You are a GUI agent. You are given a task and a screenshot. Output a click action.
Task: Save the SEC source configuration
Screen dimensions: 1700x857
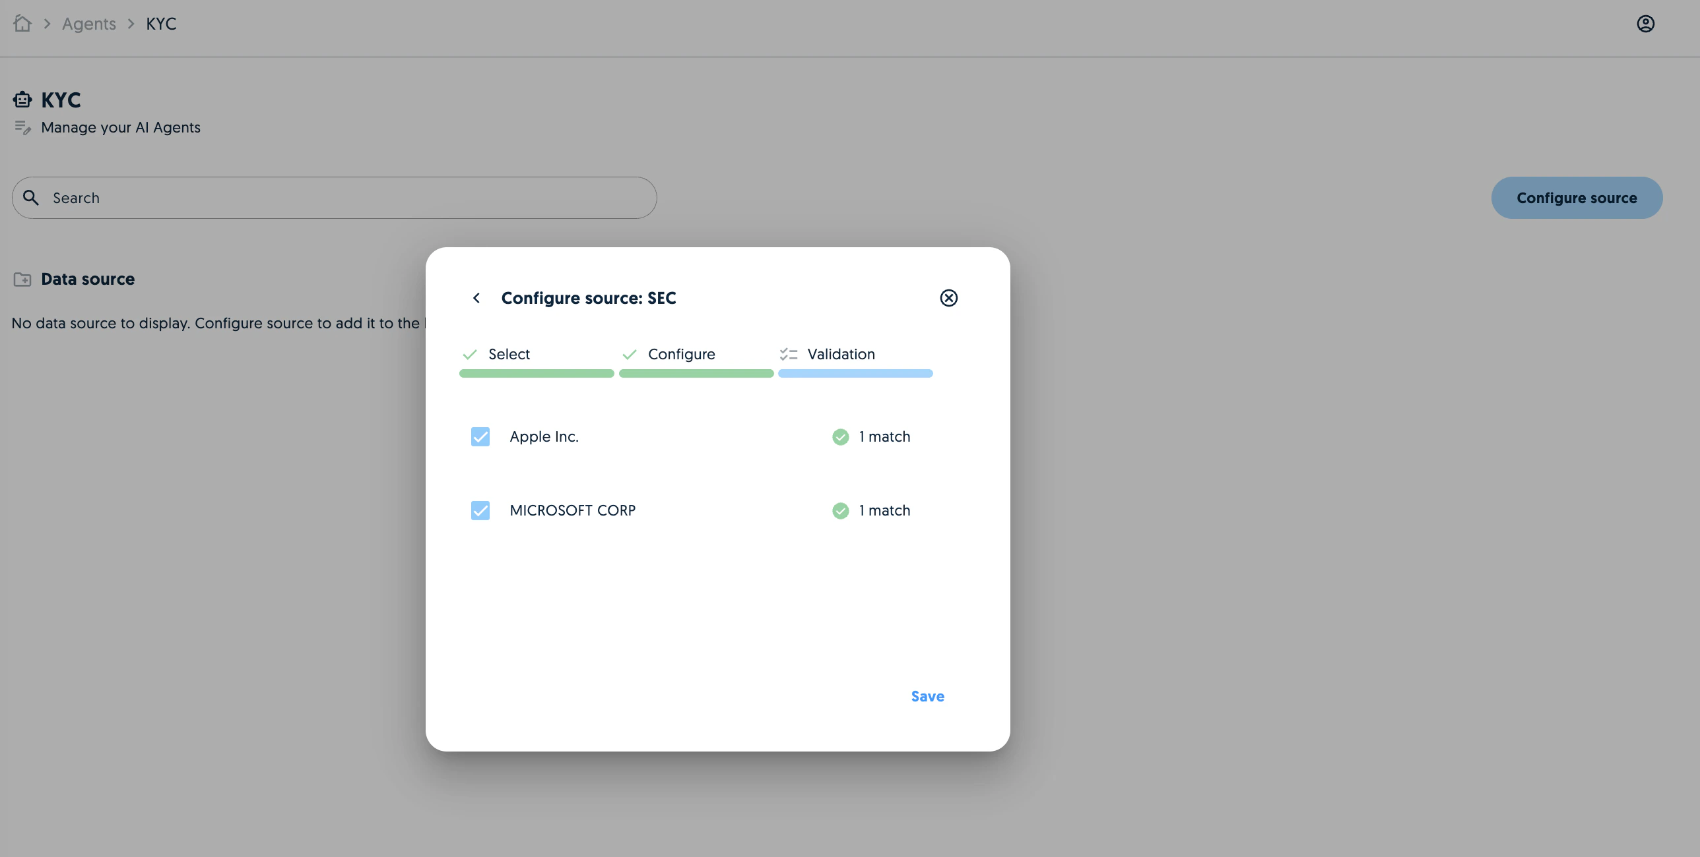(927, 696)
